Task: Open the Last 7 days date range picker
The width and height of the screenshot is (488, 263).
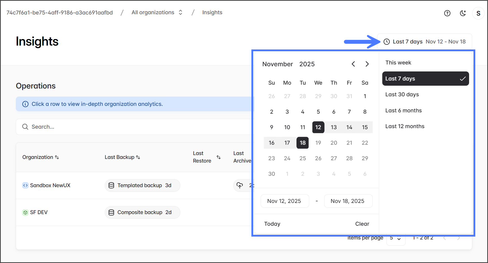Action: pyautogui.click(x=424, y=42)
